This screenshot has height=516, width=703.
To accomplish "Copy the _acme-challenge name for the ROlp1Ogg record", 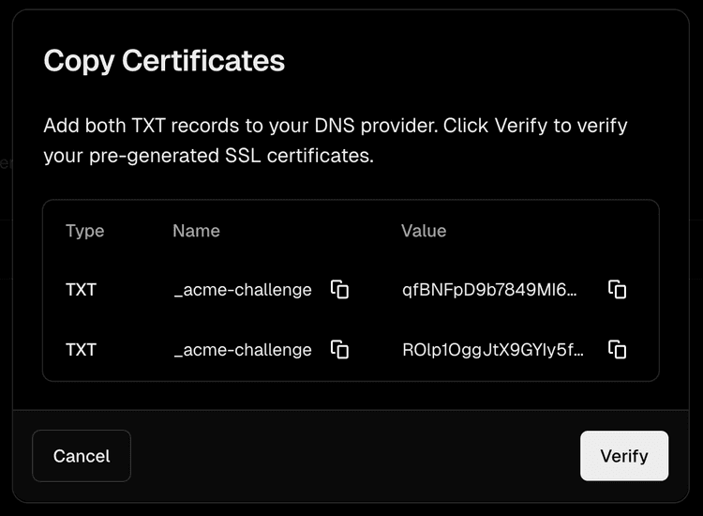I will [x=339, y=350].
